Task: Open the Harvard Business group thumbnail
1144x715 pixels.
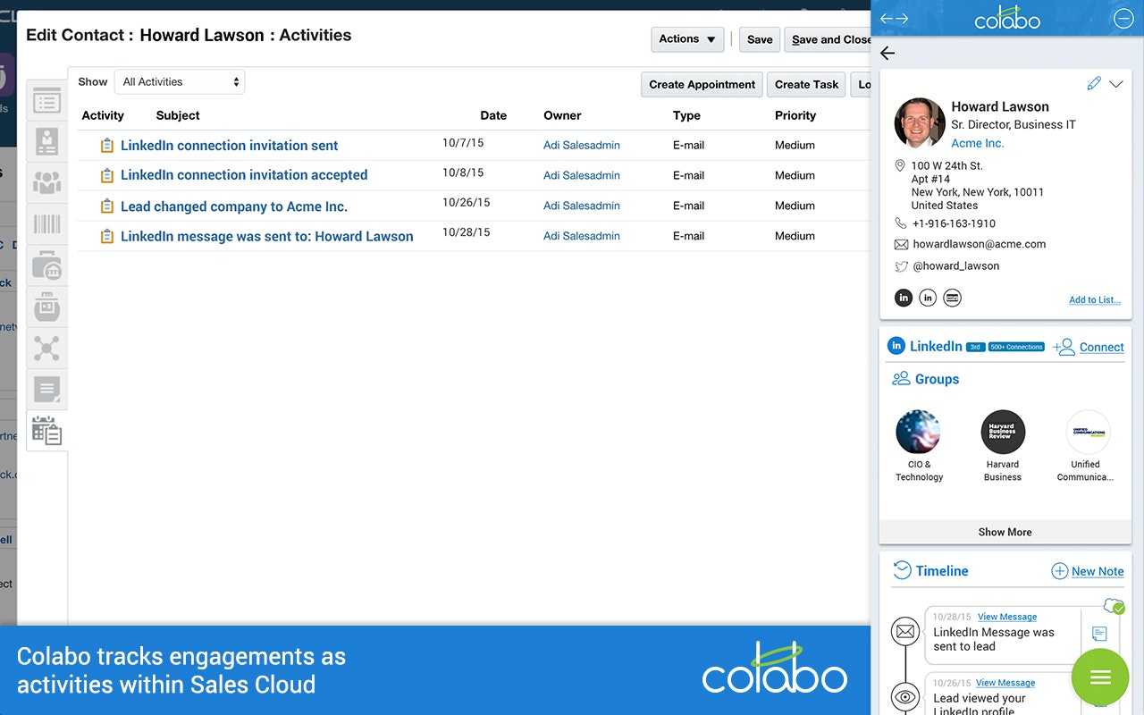Action: [x=1003, y=433]
